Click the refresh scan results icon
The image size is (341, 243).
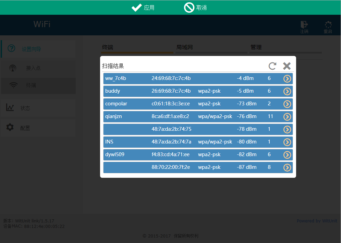(x=272, y=66)
